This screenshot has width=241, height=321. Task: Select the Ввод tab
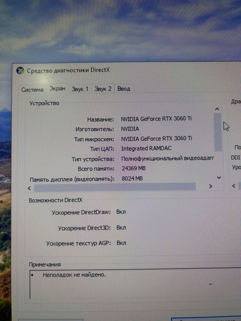(x=124, y=89)
